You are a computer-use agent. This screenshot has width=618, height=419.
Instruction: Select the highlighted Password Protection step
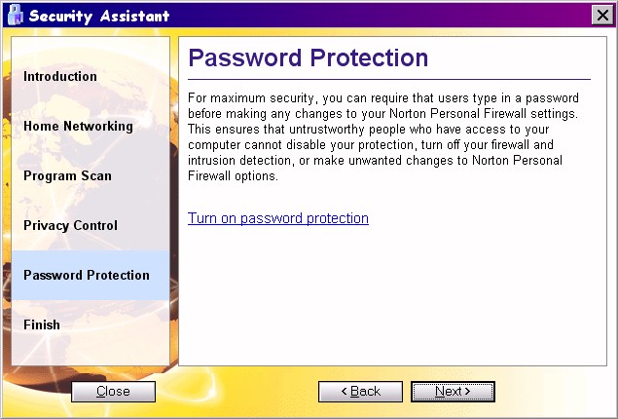click(x=91, y=275)
